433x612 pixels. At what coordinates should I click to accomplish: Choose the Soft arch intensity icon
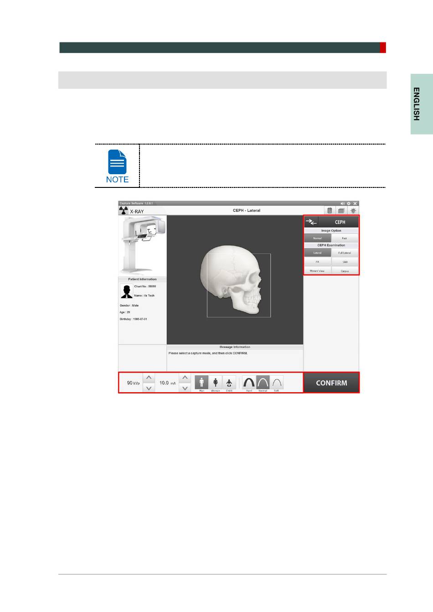(x=276, y=382)
